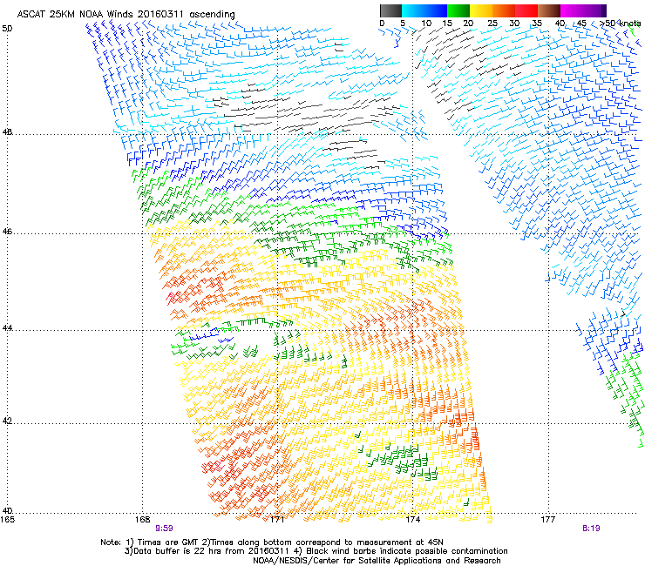Screen dimensions: 645x566
Task: Click the note line starting 'Note: 1) Times are GMT'
Action: 272,542
